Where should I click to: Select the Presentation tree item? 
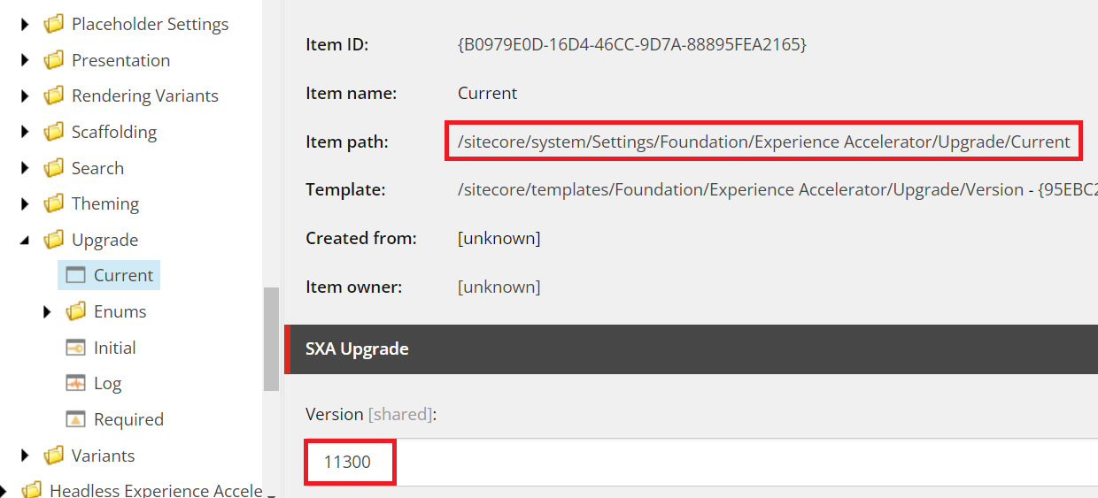120,60
